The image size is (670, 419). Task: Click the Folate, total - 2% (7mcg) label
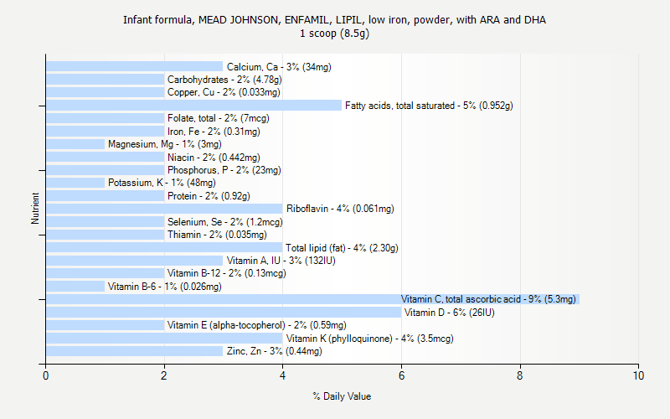click(219, 118)
